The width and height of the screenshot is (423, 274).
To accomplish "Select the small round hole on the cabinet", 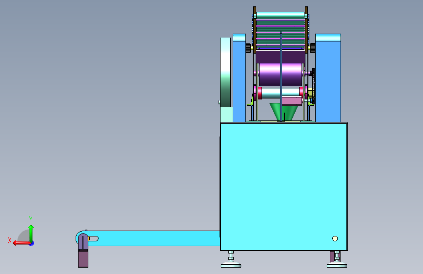I will tap(335, 238).
